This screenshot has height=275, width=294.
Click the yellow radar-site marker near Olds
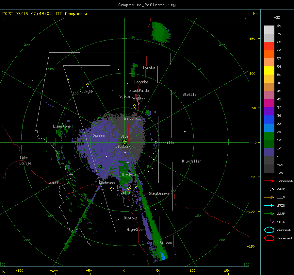[125, 142]
